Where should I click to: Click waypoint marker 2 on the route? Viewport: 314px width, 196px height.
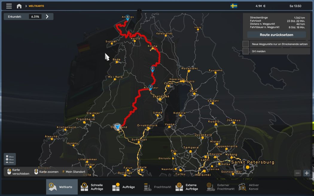(153, 69)
